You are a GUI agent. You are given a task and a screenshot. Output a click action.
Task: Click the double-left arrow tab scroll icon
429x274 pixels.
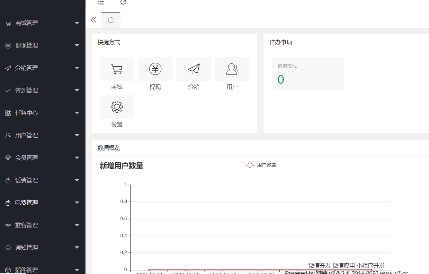[x=94, y=20]
